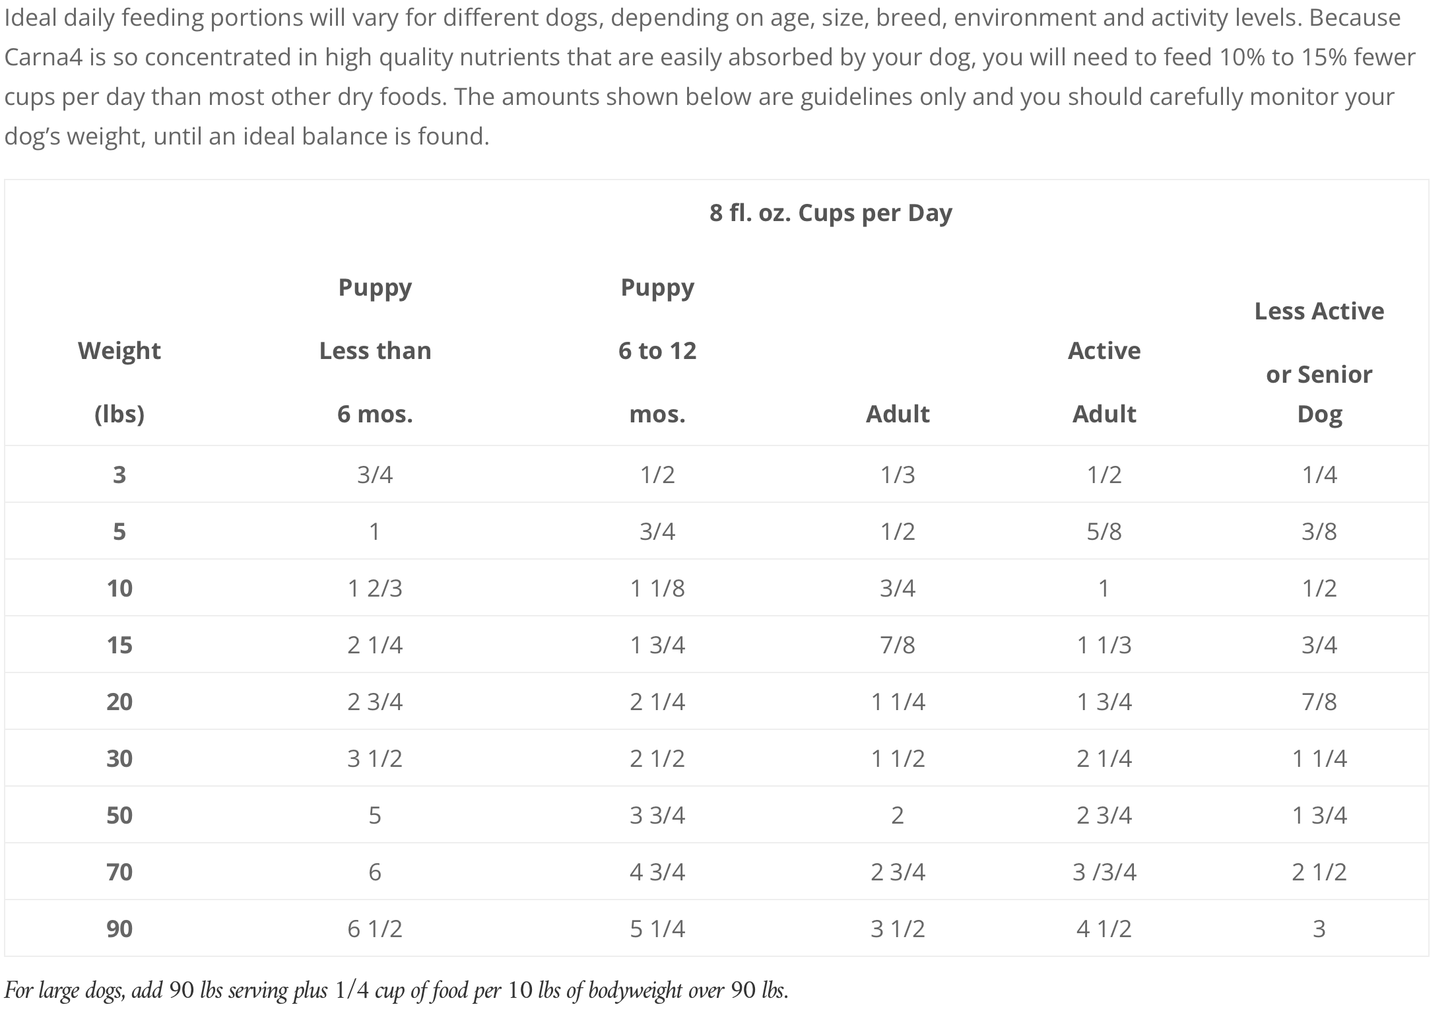Image resolution: width=1452 pixels, height=1015 pixels.
Task: Click the "Puppy Less than 6 mos." header
Action: tap(375, 350)
